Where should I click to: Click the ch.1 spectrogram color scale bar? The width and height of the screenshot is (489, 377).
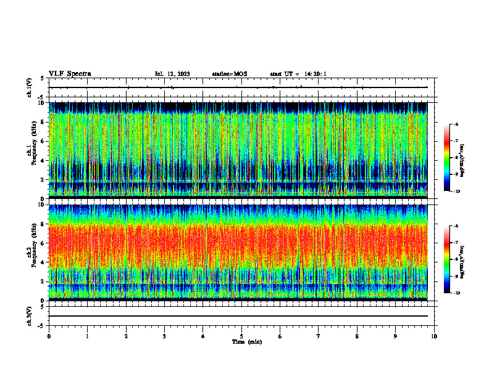click(x=446, y=158)
